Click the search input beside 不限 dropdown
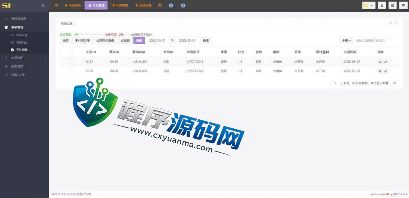The height and width of the screenshot is (198, 409). point(376,41)
